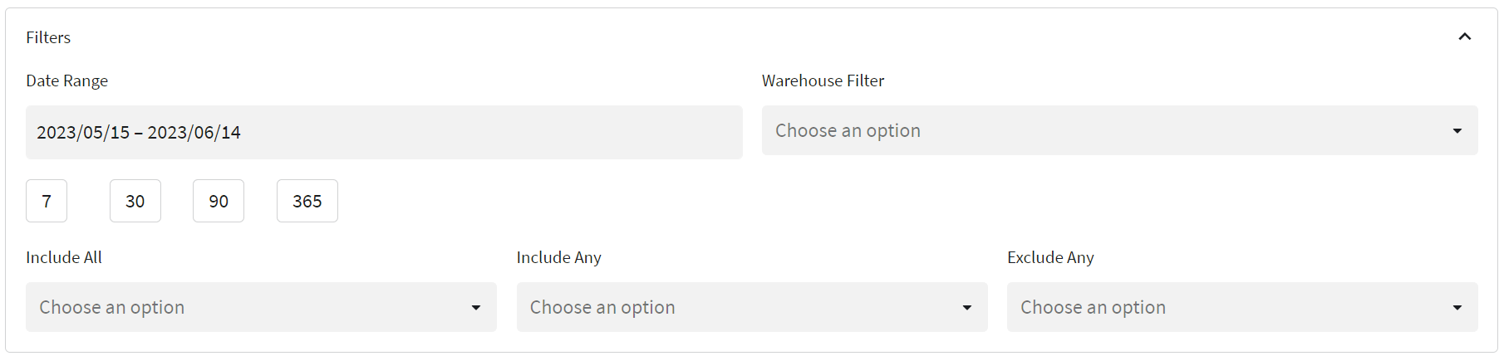Viewport: 1504px width, 356px height.
Task: Open the Include Any option selector
Action: 752,307
